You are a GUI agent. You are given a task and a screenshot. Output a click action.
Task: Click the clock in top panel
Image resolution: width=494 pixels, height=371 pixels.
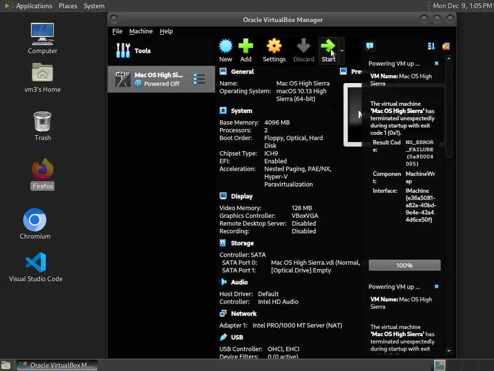pos(462,6)
